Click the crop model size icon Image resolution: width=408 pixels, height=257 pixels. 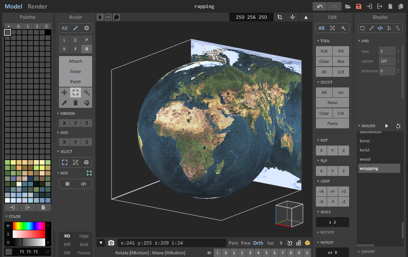click(x=280, y=17)
